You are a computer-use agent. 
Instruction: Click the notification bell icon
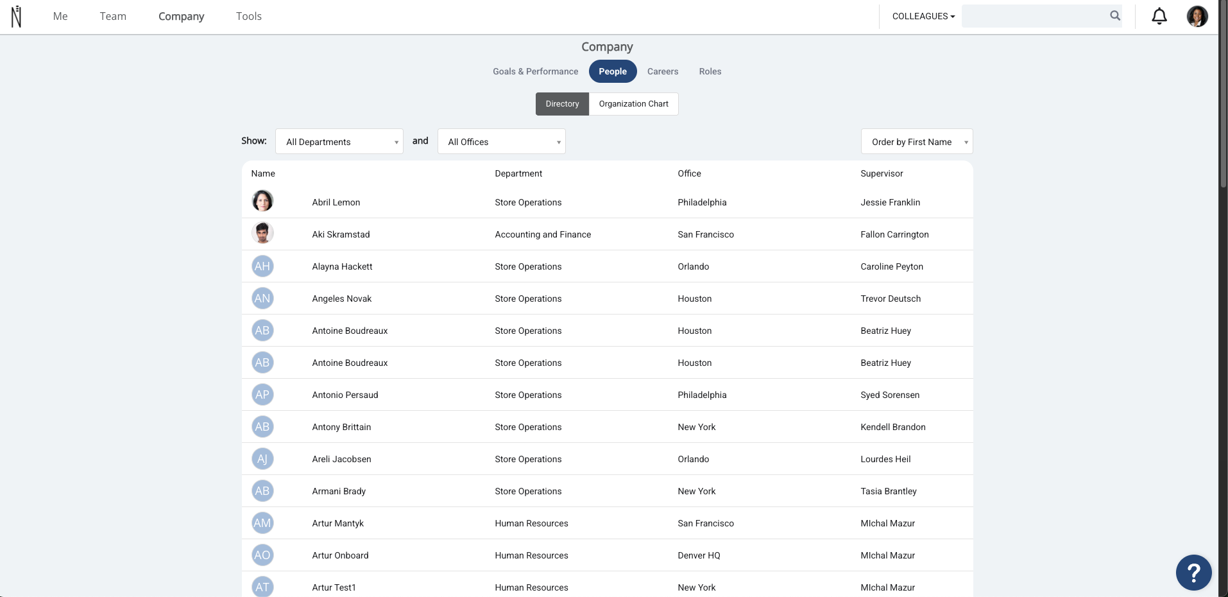point(1159,16)
